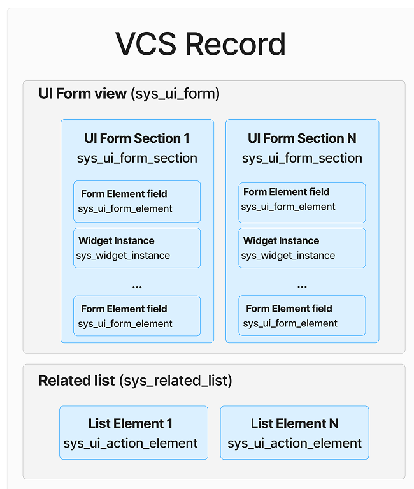Click the VCS Record title
414x489 pixels.
click(x=201, y=45)
